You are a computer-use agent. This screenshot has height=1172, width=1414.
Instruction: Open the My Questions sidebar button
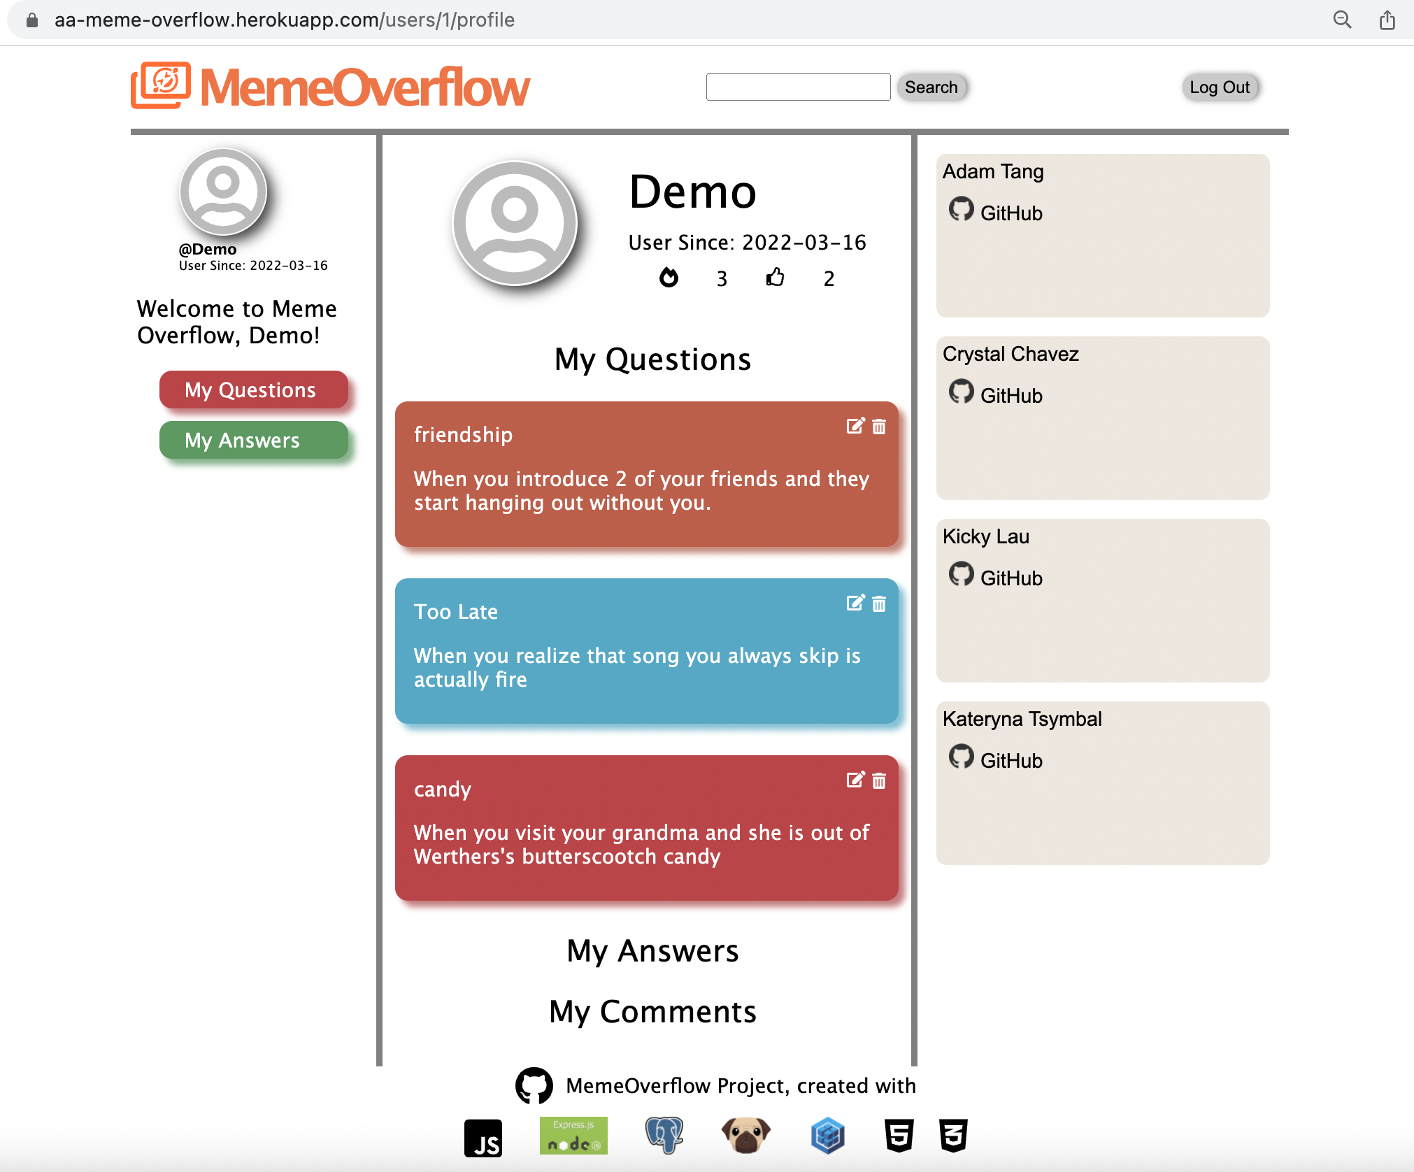point(253,390)
